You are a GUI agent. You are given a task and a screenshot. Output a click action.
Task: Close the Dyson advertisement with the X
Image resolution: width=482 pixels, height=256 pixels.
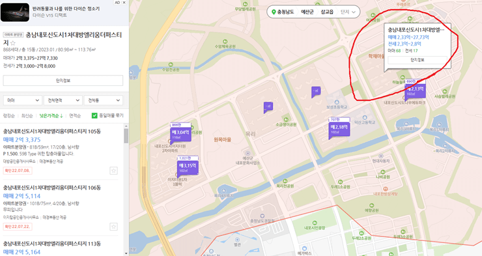click(124, 3)
